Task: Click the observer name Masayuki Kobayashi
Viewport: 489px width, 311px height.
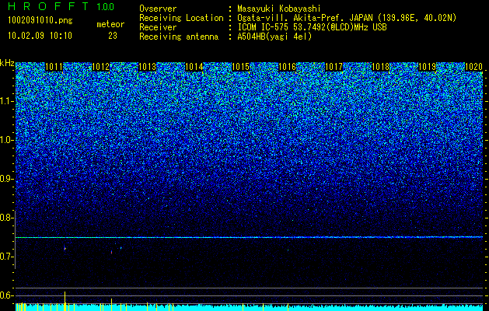Action: tap(278, 9)
